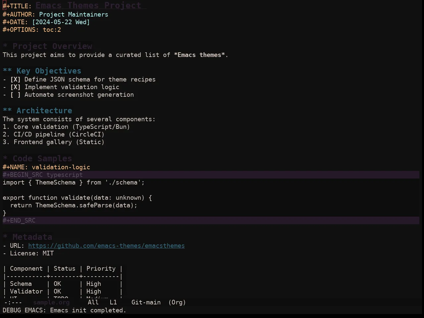The height and width of the screenshot is (318, 424).
Task: Click the sample.org buffer name in mode line
Action: (51, 302)
